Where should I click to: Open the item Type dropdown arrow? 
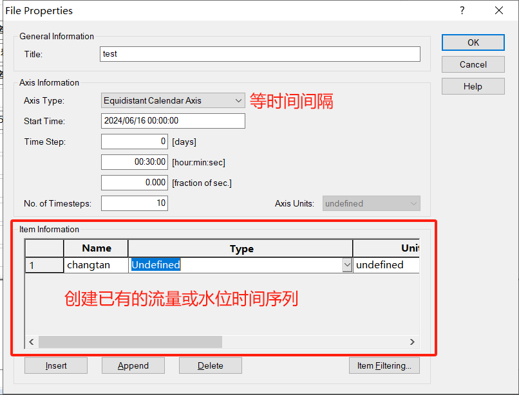(347, 265)
